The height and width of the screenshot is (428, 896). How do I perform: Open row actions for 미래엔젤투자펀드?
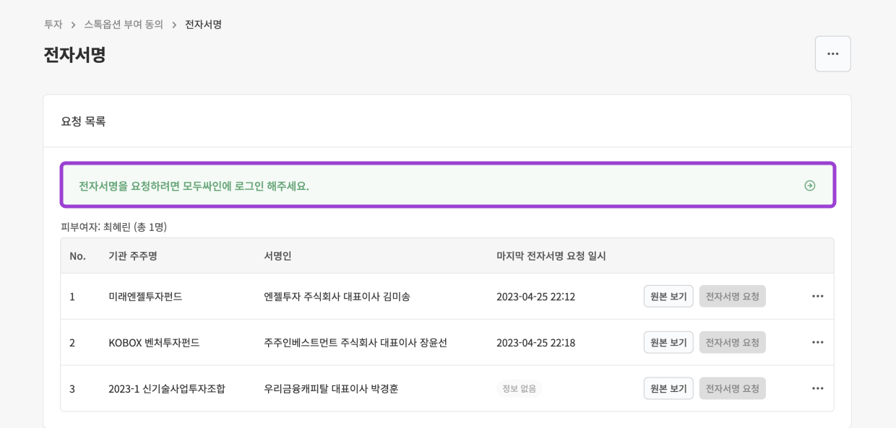[x=817, y=296]
